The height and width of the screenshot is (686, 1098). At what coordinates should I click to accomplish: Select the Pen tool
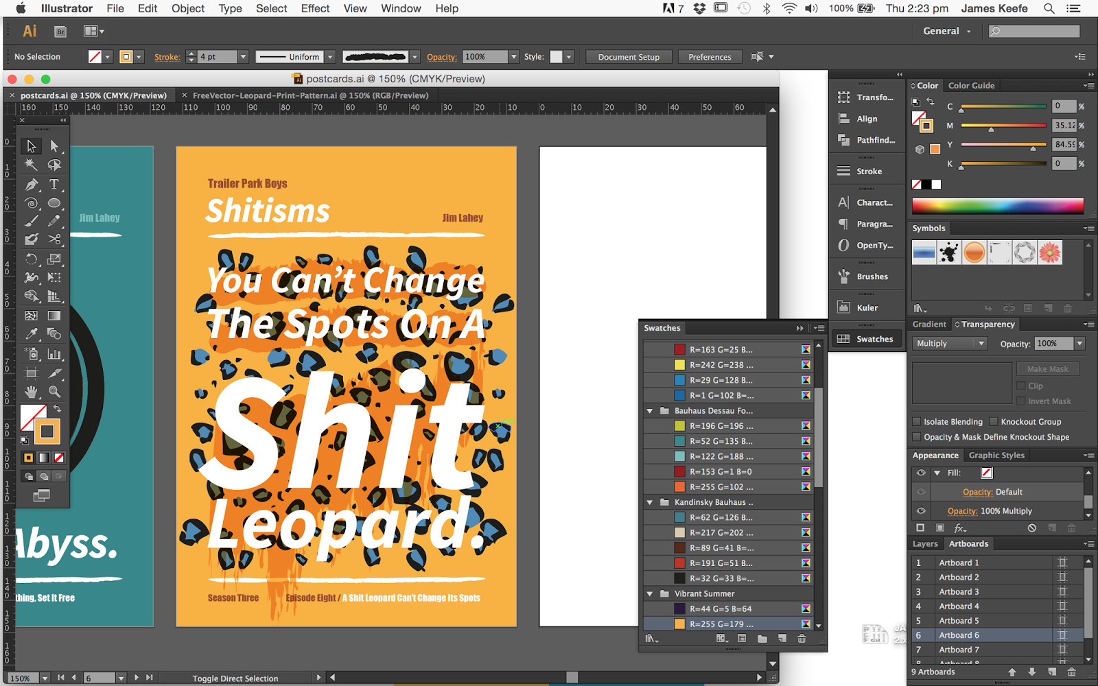coord(31,184)
